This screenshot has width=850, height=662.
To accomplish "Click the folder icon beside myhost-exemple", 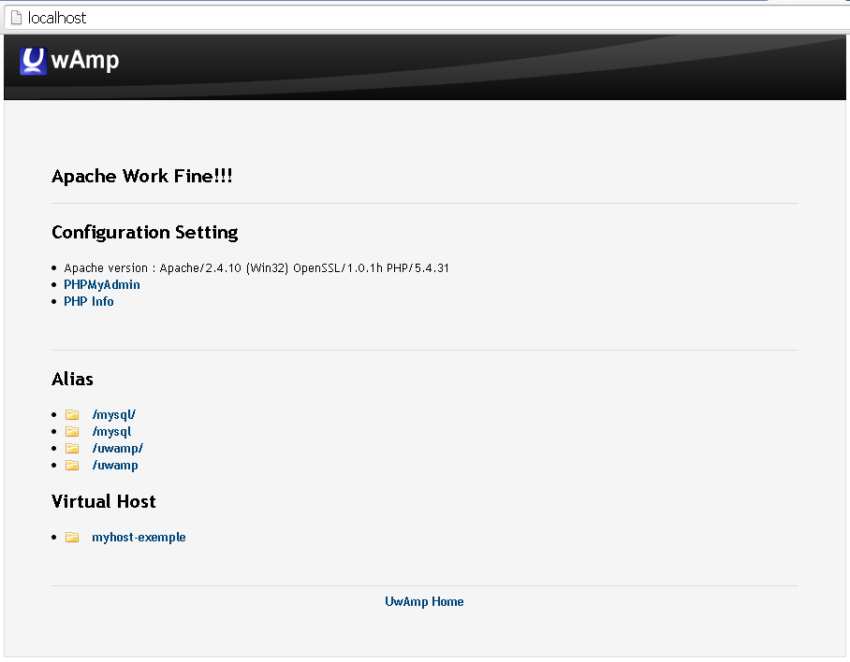I will click(72, 537).
